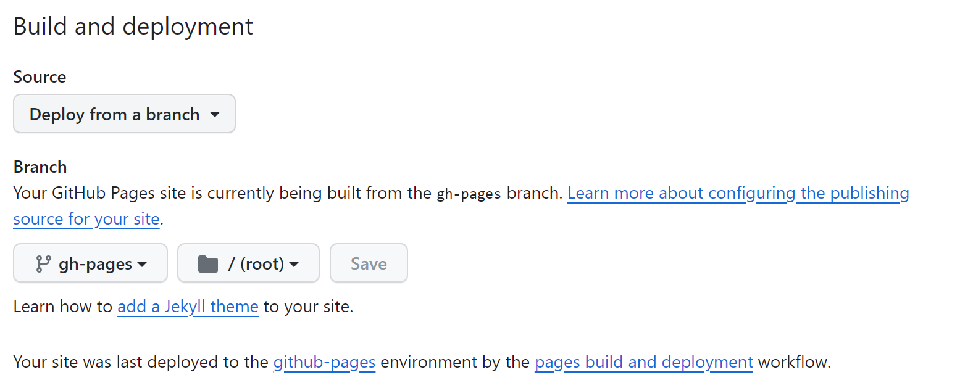This screenshot has height=388, width=973.
Task: Click the 'source for your site' link text
Action: click(86, 219)
